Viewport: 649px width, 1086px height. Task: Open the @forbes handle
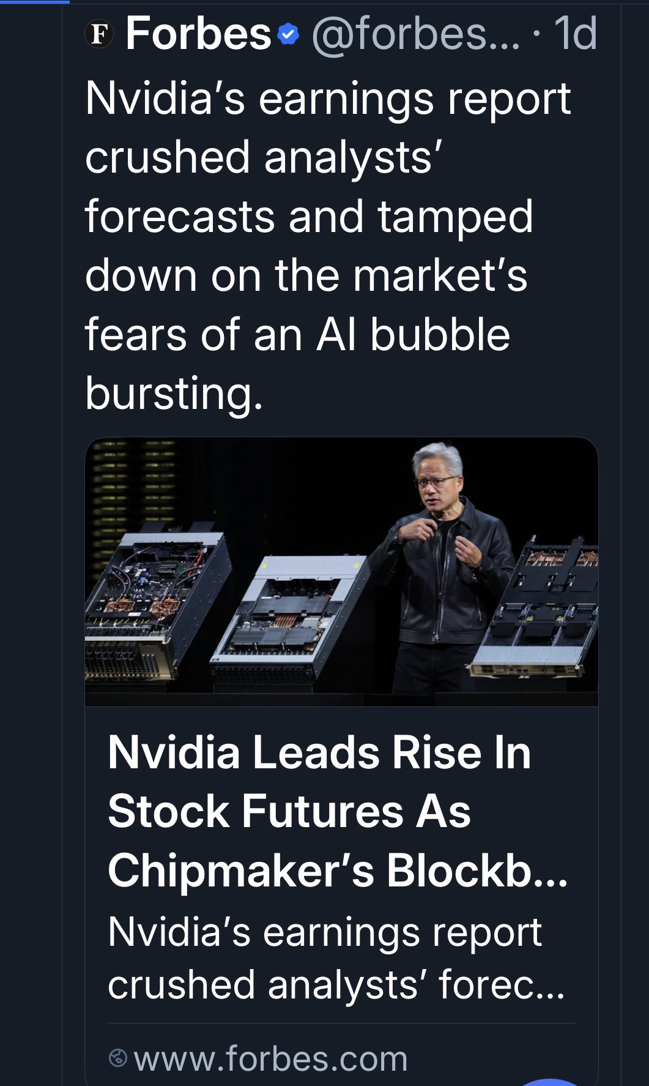click(x=415, y=34)
